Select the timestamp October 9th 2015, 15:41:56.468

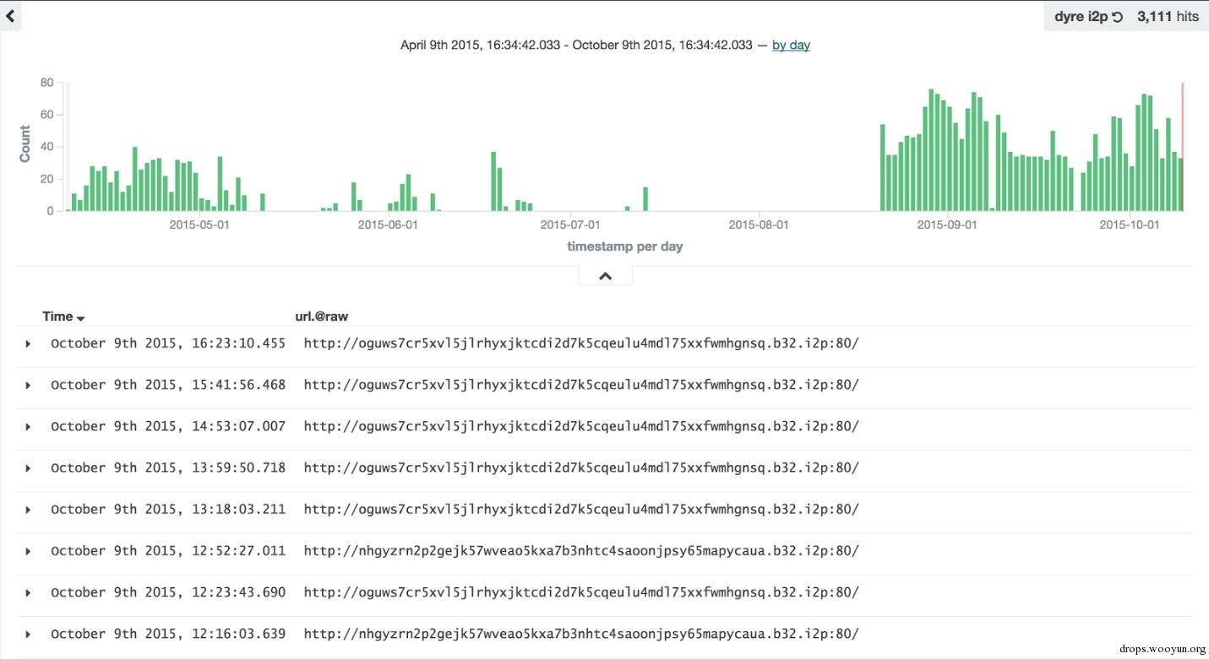point(168,385)
